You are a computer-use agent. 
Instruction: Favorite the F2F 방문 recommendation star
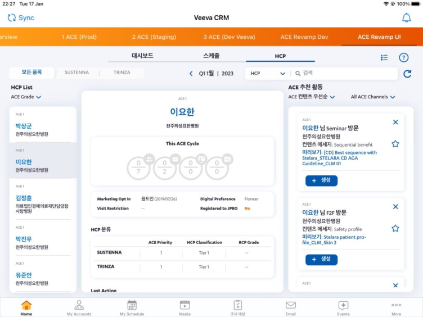pyautogui.click(x=395, y=228)
